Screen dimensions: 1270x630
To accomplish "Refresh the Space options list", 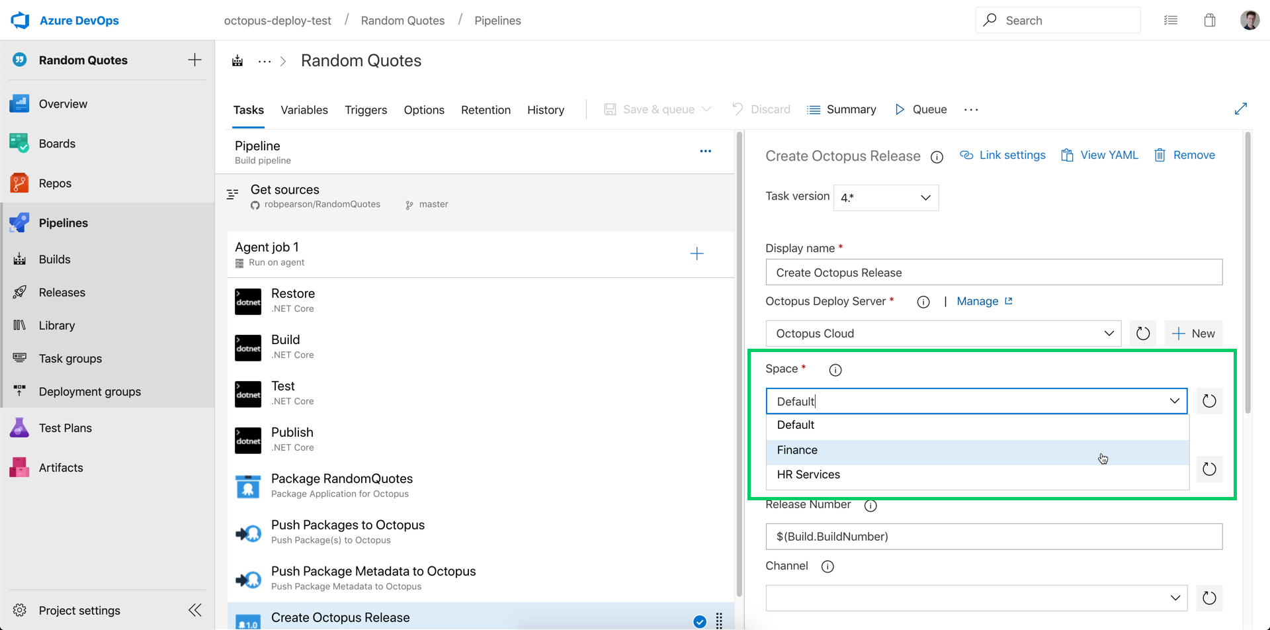I will pos(1209,400).
